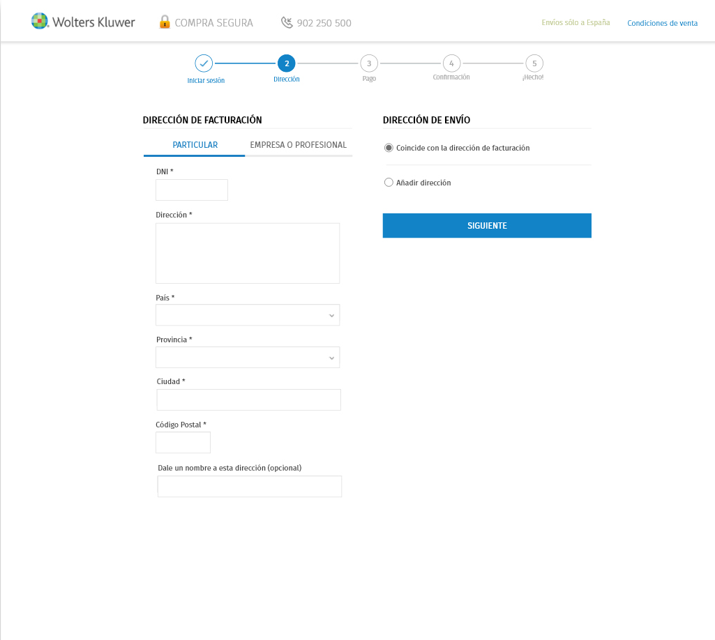Focus the DNI input field
This screenshot has height=640, width=715.
(x=192, y=190)
